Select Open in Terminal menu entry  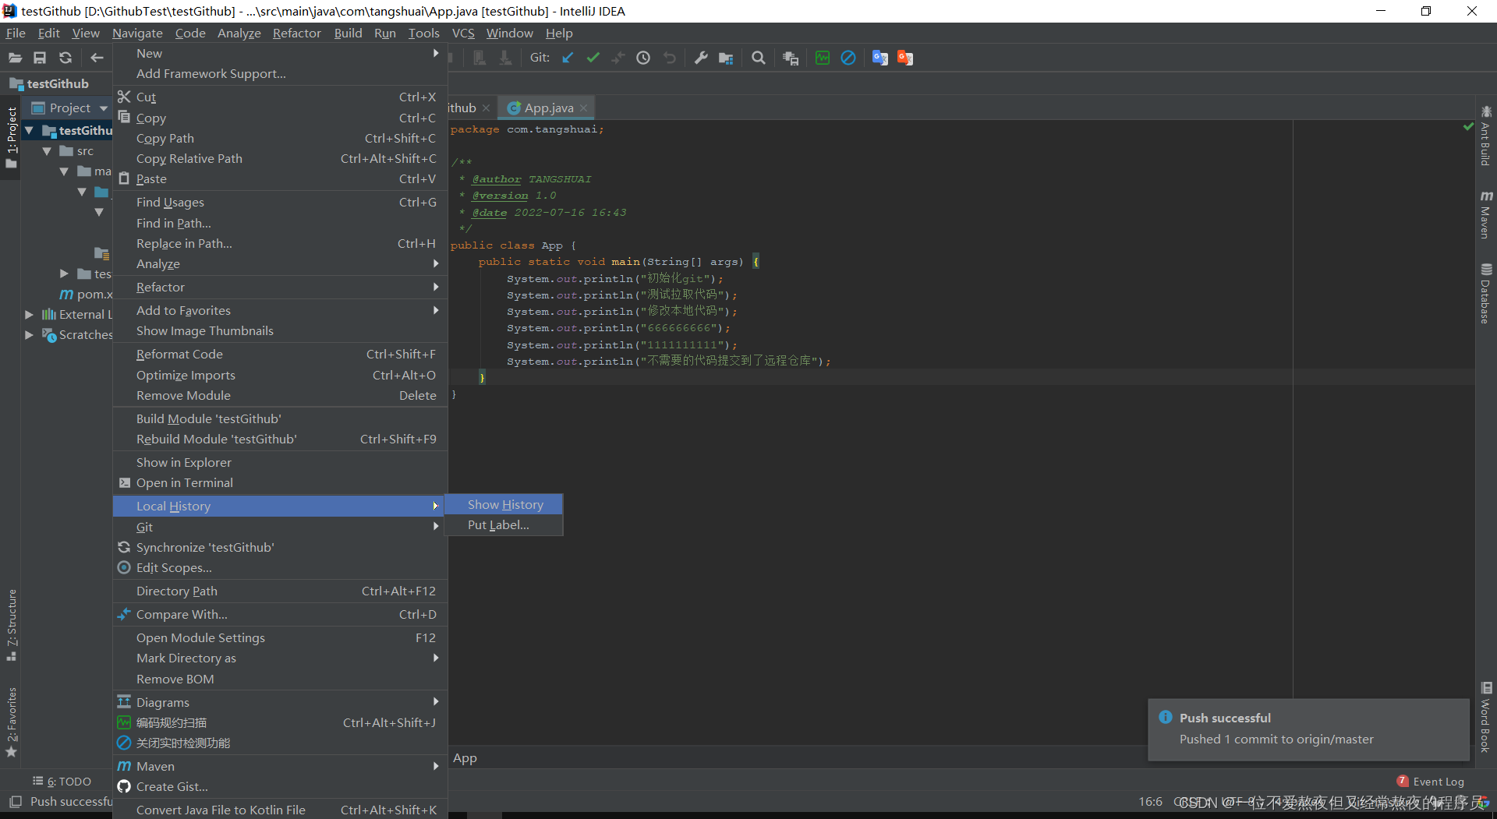280,483
